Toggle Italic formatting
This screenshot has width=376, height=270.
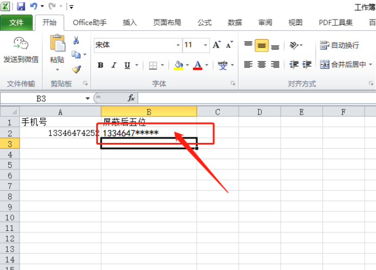[x=114, y=65]
